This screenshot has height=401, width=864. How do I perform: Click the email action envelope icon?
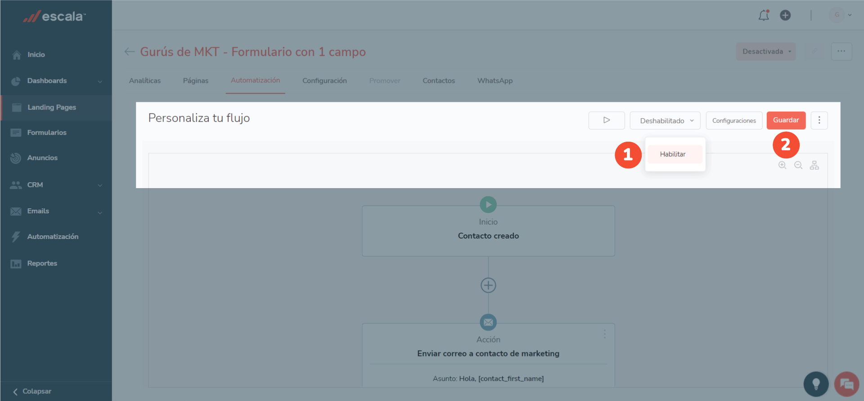pos(488,322)
